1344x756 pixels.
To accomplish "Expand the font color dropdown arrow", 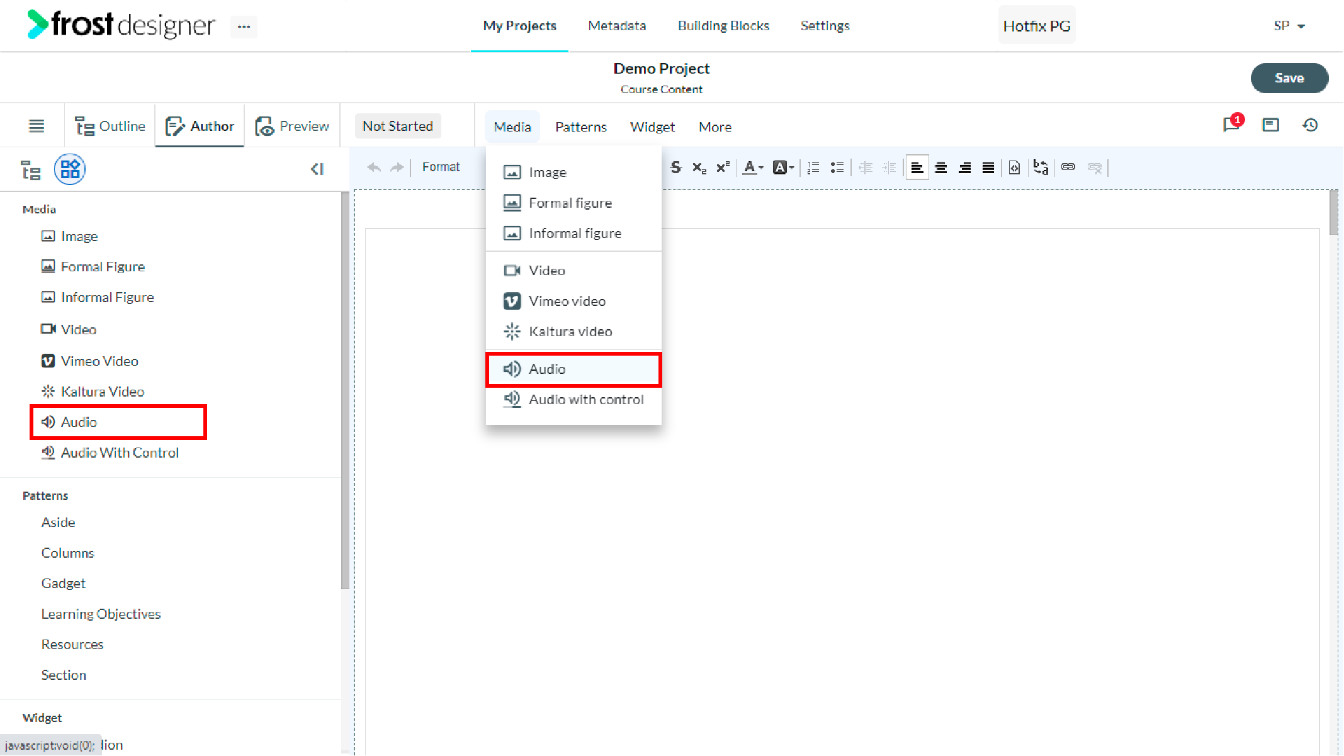I will coord(760,167).
